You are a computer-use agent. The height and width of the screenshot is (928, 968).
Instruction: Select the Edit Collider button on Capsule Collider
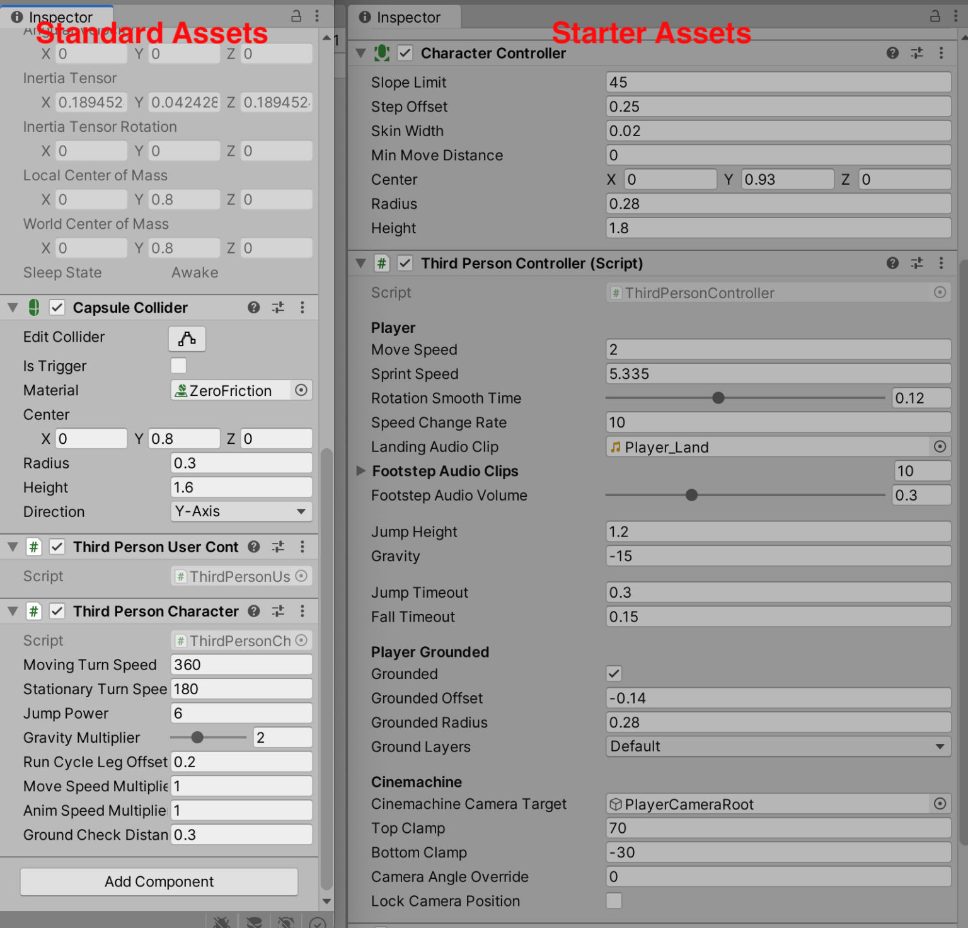187,339
